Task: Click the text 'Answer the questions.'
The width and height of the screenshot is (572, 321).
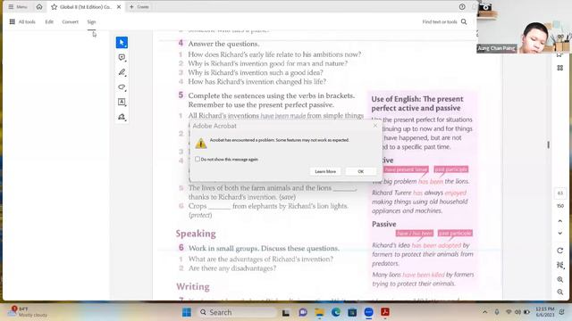Action: pos(223,44)
